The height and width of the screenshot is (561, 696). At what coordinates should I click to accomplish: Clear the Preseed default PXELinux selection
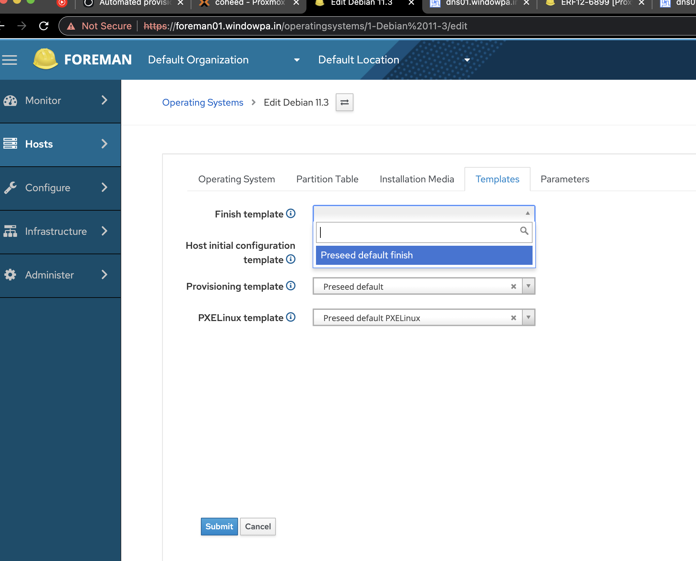(x=513, y=318)
